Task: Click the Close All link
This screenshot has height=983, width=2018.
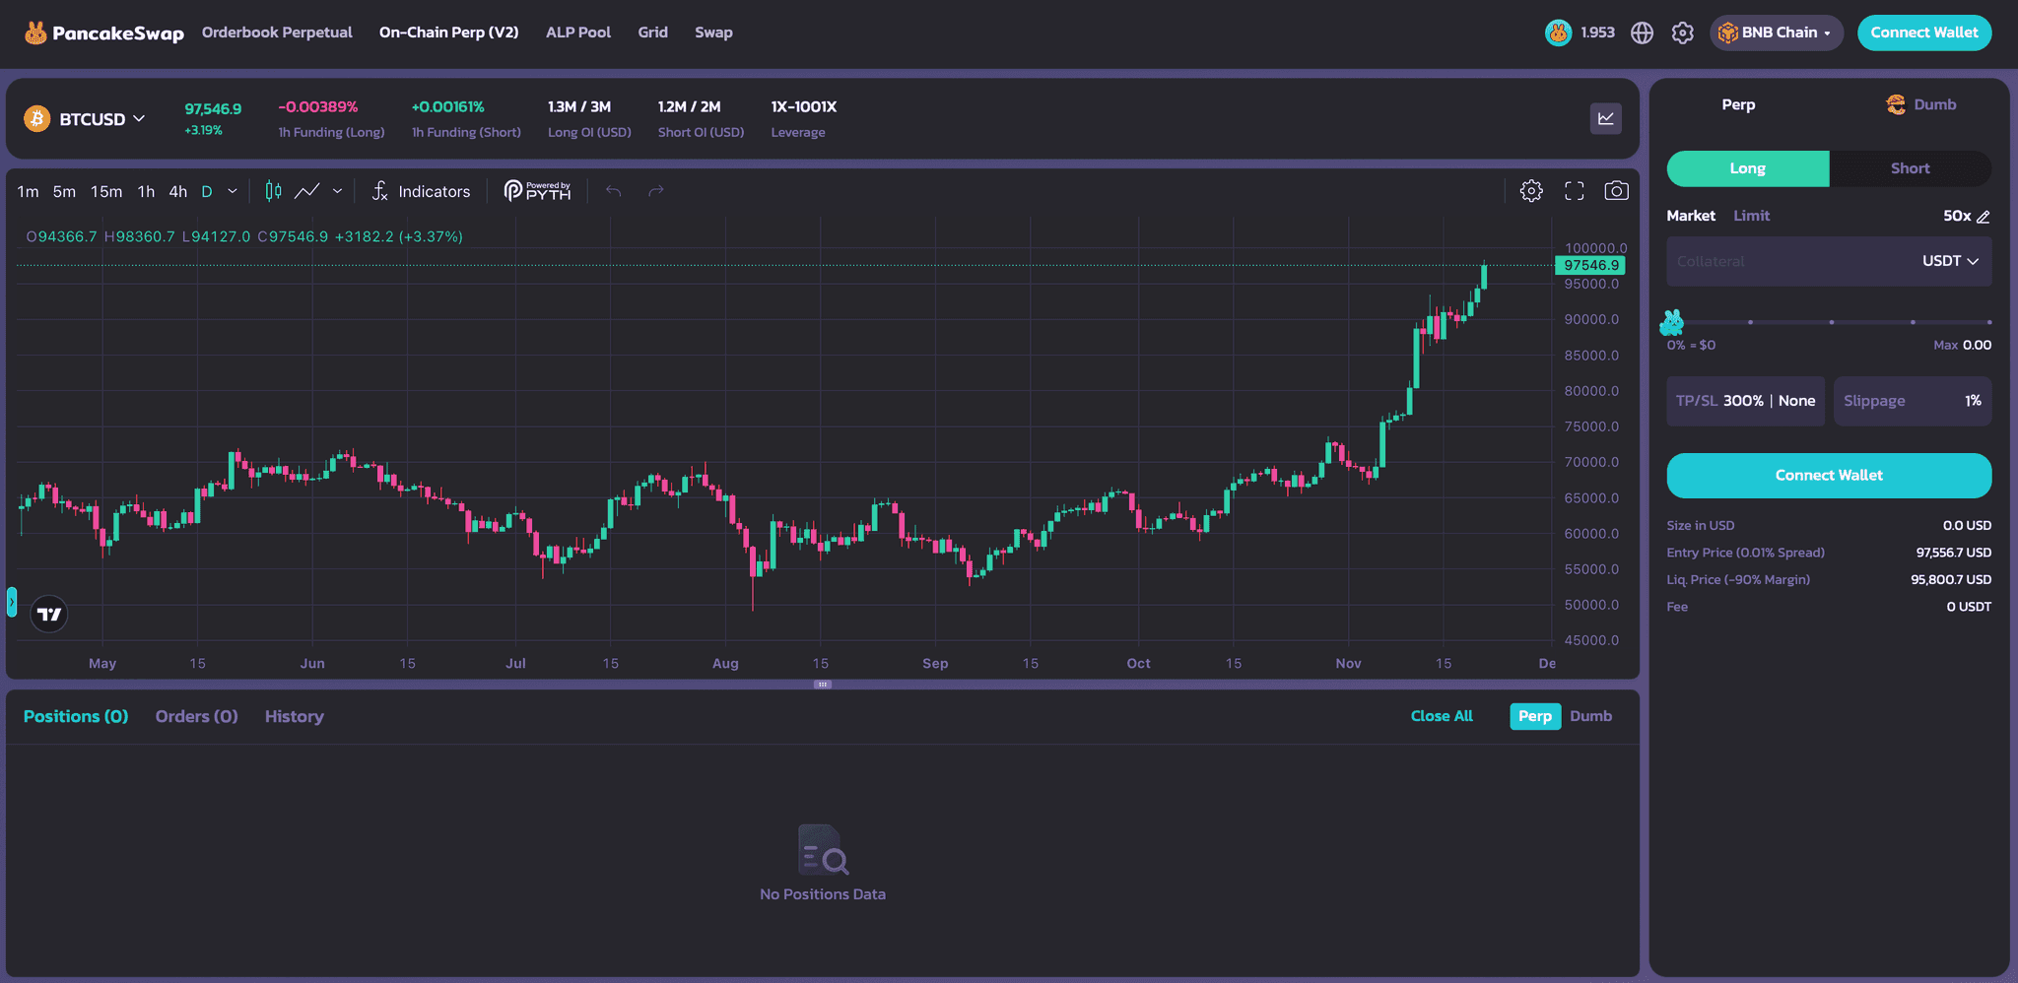Action: click(x=1441, y=716)
